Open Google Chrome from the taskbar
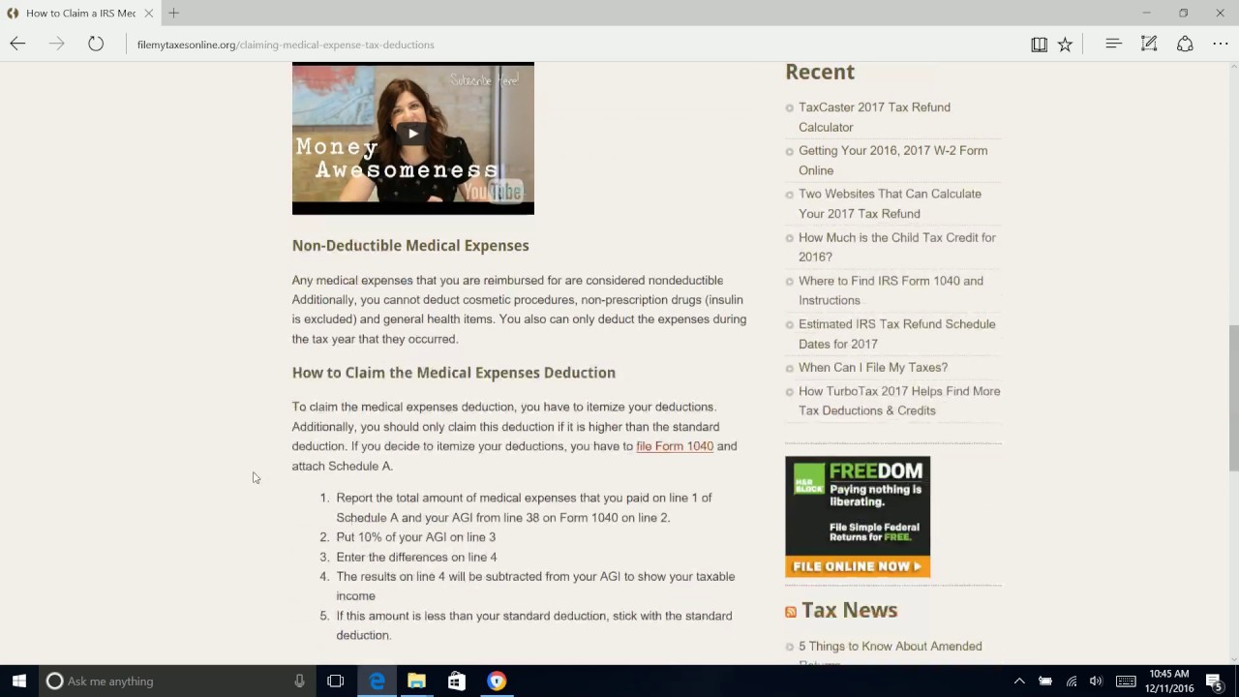The image size is (1239, 697). 496,681
